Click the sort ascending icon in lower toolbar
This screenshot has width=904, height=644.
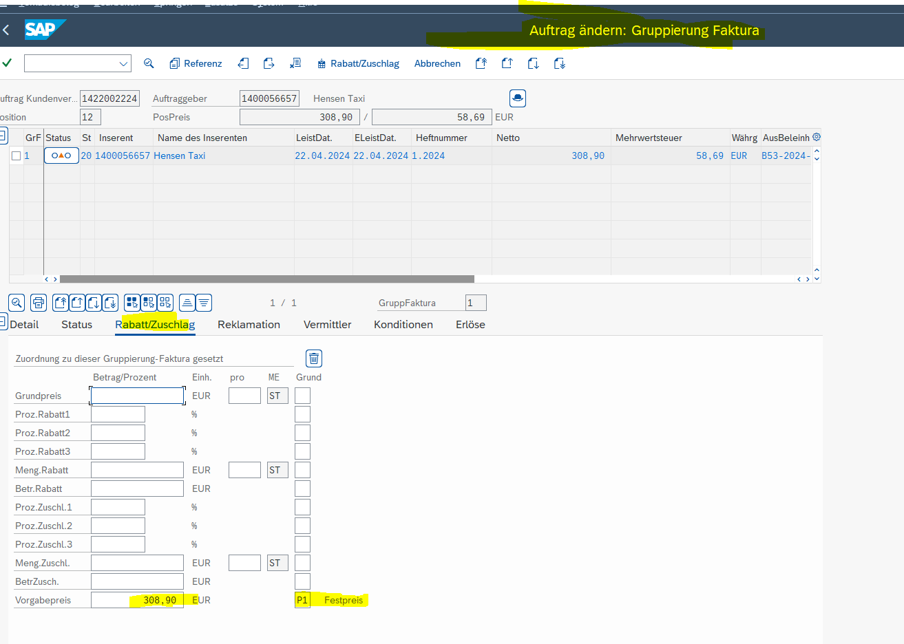tap(187, 303)
